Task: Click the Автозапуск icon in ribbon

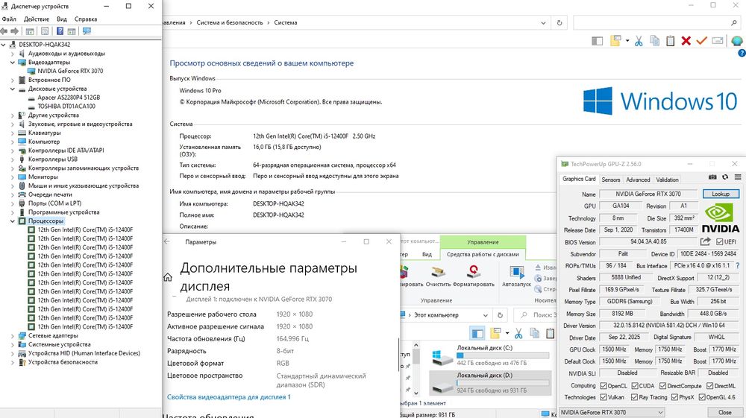Action: [516, 273]
